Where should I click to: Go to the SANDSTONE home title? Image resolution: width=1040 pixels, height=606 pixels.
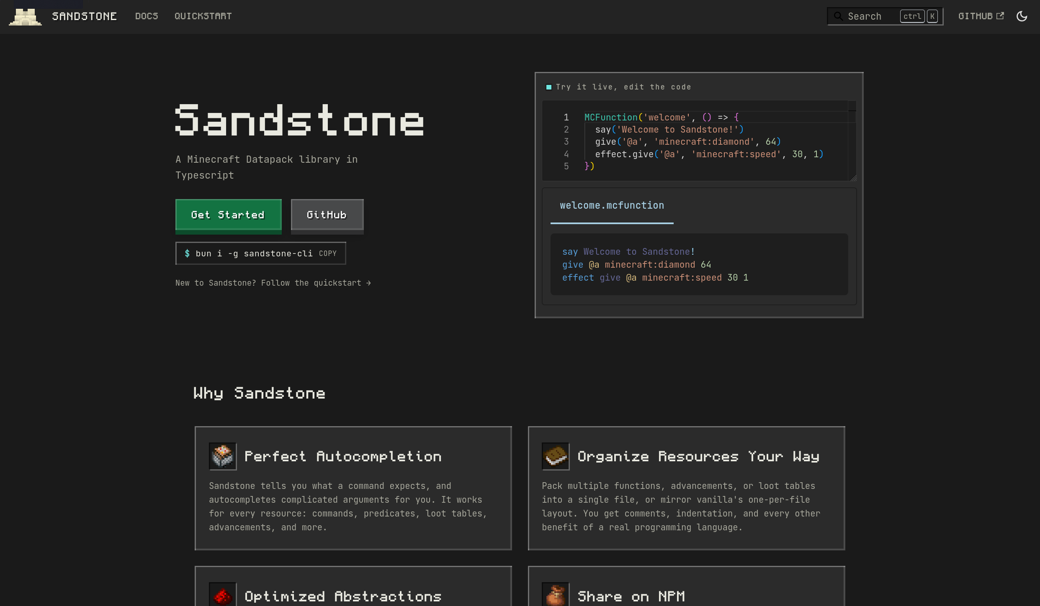pyautogui.click(x=85, y=16)
